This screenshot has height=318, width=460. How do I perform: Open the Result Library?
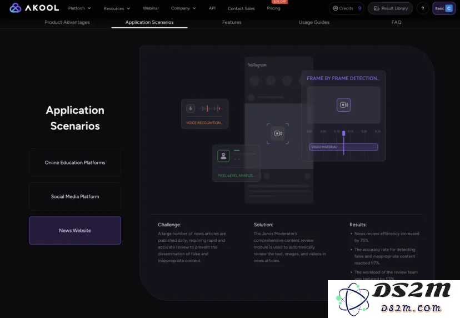pyautogui.click(x=390, y=8)
